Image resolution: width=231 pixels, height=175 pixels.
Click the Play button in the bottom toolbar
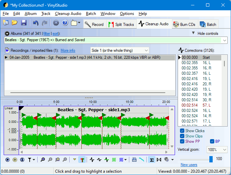[8, 160]
